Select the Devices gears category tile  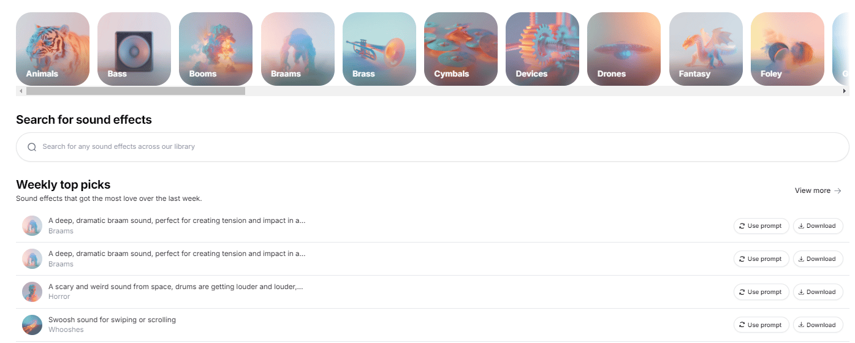542,49
